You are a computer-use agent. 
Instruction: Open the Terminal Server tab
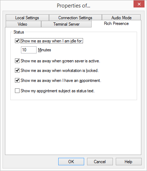66,24
